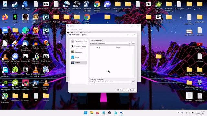This screenshot has height=116, width=207.
Task: Switch to Language preferences section
Action: click(79, 52)
